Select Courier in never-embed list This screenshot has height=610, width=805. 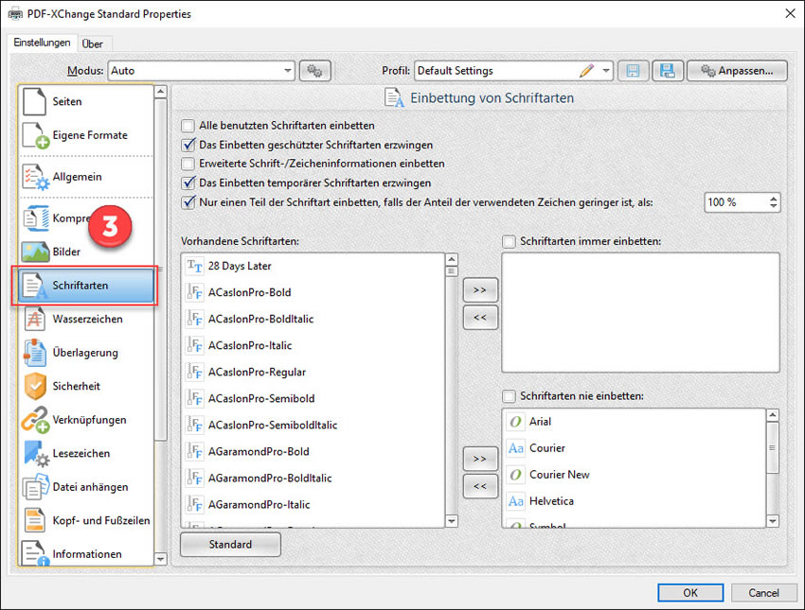(x=634, y=448)
